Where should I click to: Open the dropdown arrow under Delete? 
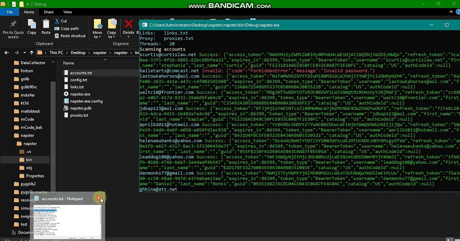tap(129, 37)
